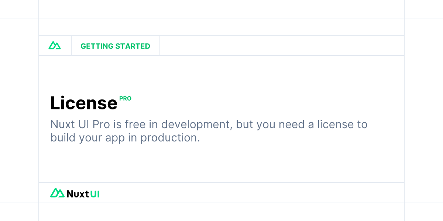Click the 'Nuxt UI Pro' phrase in description
This screenshot has height=221, width=443.
coord(80,124)
